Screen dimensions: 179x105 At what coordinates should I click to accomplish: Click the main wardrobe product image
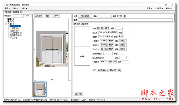(52, 48)
